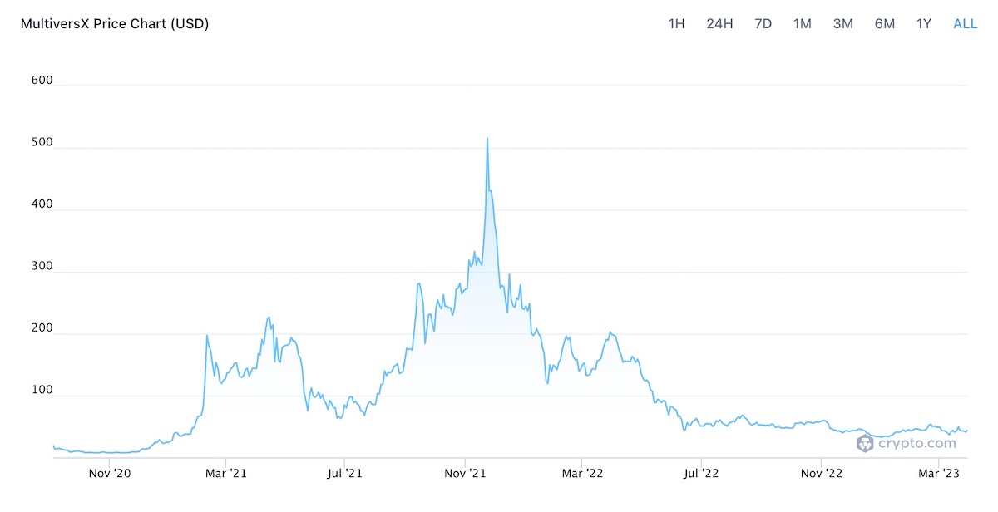Click the Nov '20 x-axis label
This screenshot has height=512, width=998.
point(109,474)
